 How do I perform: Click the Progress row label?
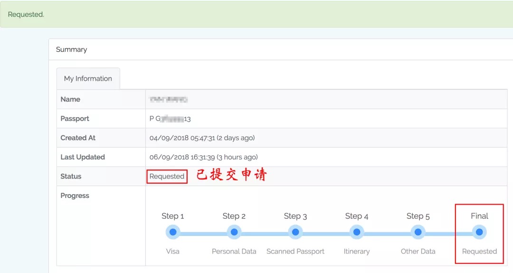pyautogui.click(x=75, y=196)
